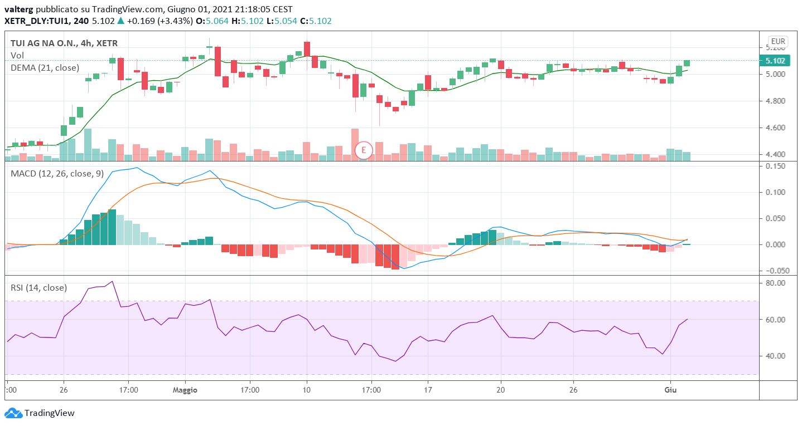Click the 0.150 level on MACD scale
This screenshot has width=802, height=426.
[x=776, y=167]
